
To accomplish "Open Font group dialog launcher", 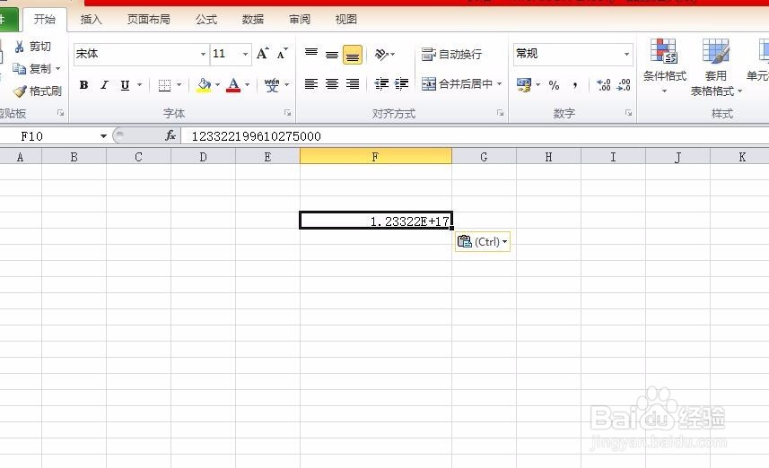I will 288,113.
